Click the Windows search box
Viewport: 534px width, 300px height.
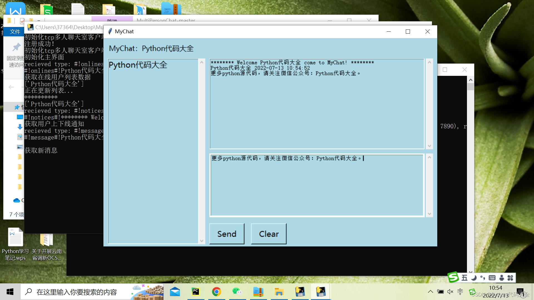76,292
